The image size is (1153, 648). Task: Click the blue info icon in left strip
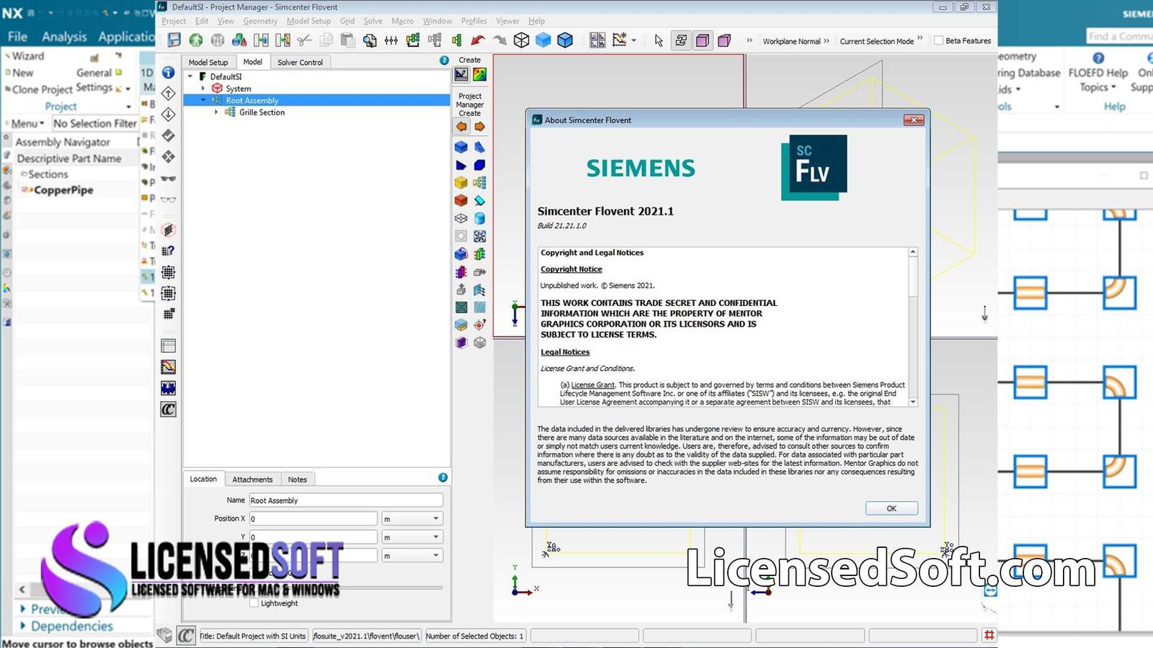[x=168, y=72]
